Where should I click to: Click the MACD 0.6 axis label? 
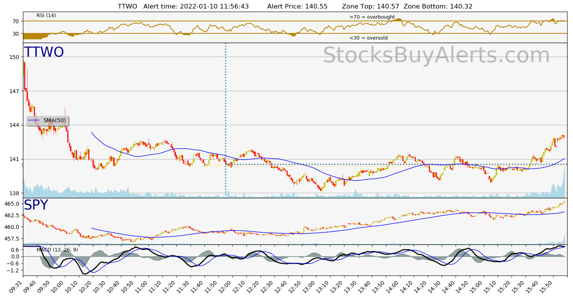coord(15,249)
